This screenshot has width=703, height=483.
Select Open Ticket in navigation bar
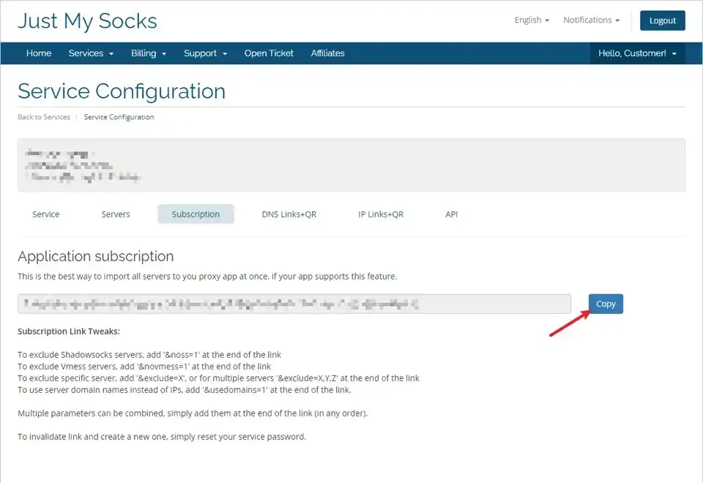(269, 53)
